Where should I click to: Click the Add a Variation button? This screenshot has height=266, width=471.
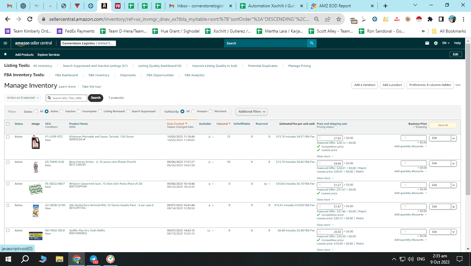[365, 85]
